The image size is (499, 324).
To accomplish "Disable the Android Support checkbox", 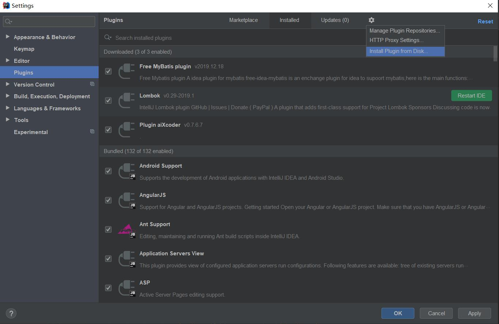I will [108, 171].
